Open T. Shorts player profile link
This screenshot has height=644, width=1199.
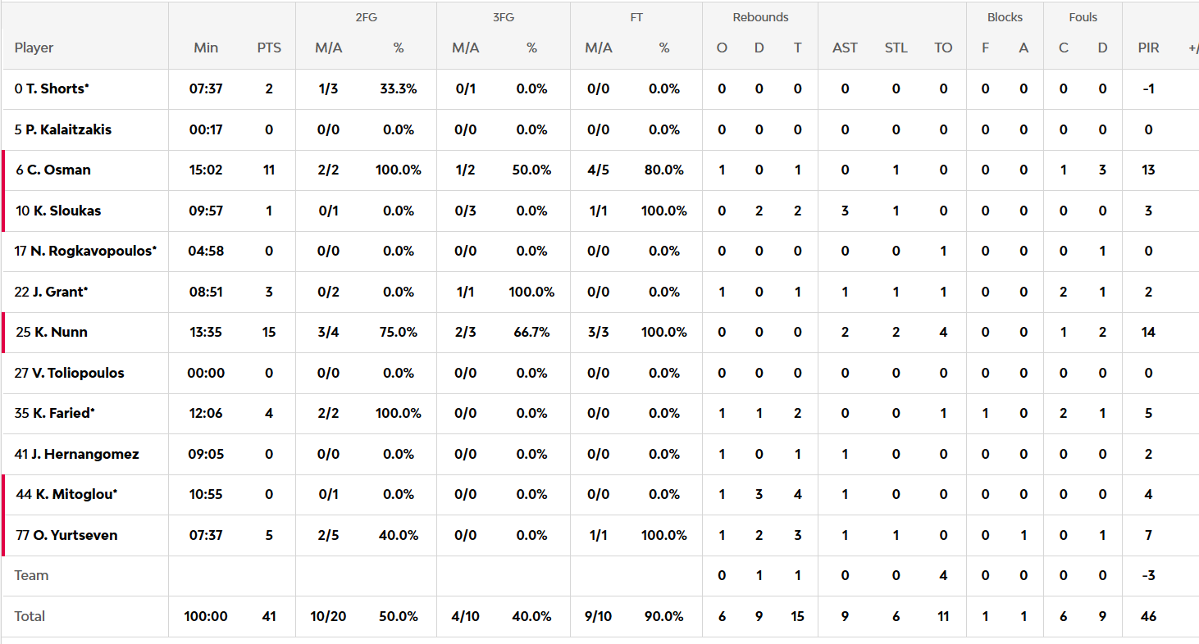54,88
